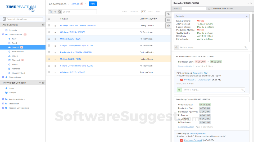Open the page number dropdown

coord(143,12)
